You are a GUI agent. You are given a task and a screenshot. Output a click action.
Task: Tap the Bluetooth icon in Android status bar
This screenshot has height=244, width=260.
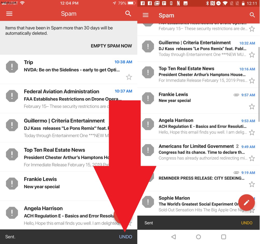[207, 3]
